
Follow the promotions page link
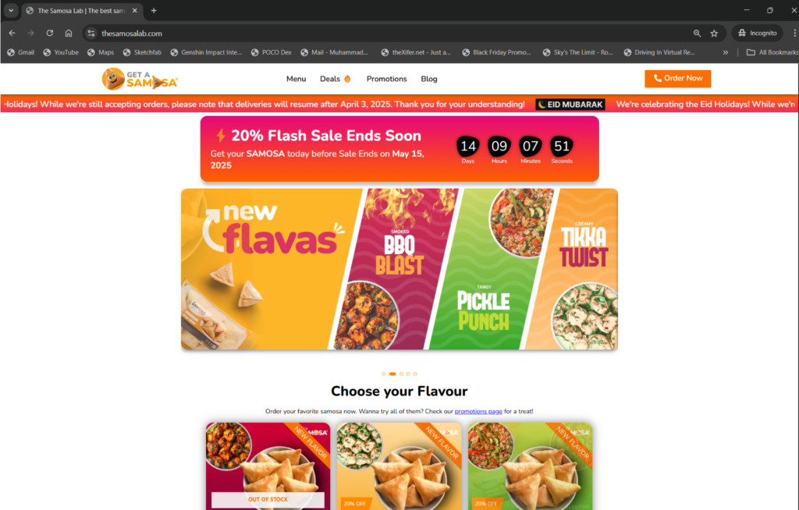coord(478,411)
